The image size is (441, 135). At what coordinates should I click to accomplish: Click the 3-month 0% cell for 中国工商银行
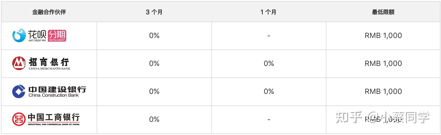pos(154,119)
